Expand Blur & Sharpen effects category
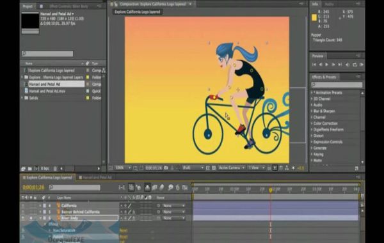 [x=312, y=111]
